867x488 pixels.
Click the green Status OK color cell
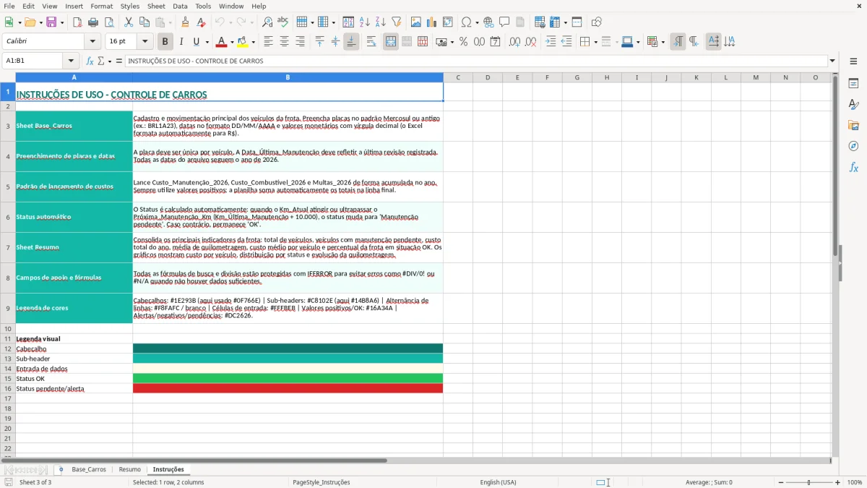click(x=288, y=378)
